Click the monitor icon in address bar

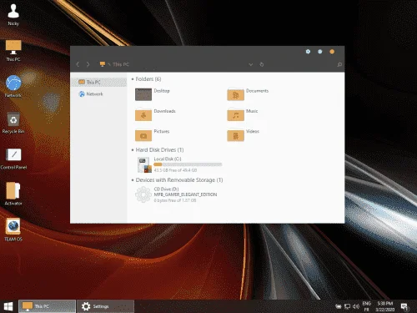(103, 64)
